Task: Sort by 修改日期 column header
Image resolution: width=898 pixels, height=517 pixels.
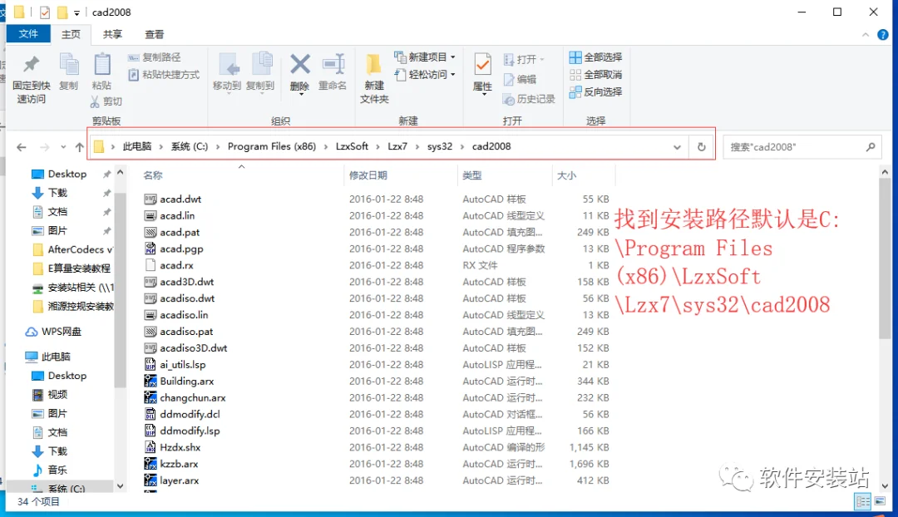Action: 368,175
